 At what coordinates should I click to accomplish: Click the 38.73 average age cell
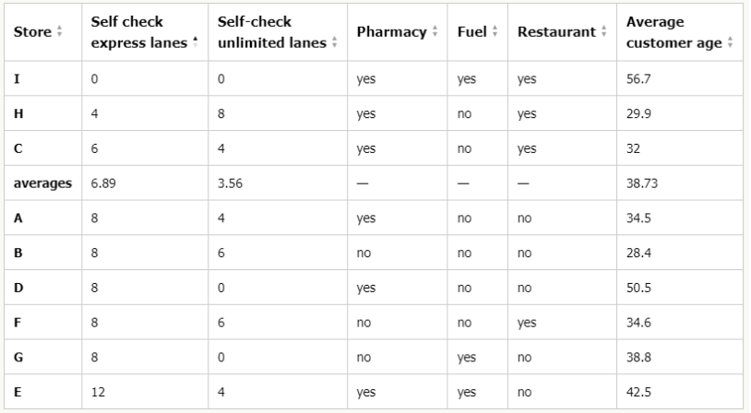(x=680, y=183)
